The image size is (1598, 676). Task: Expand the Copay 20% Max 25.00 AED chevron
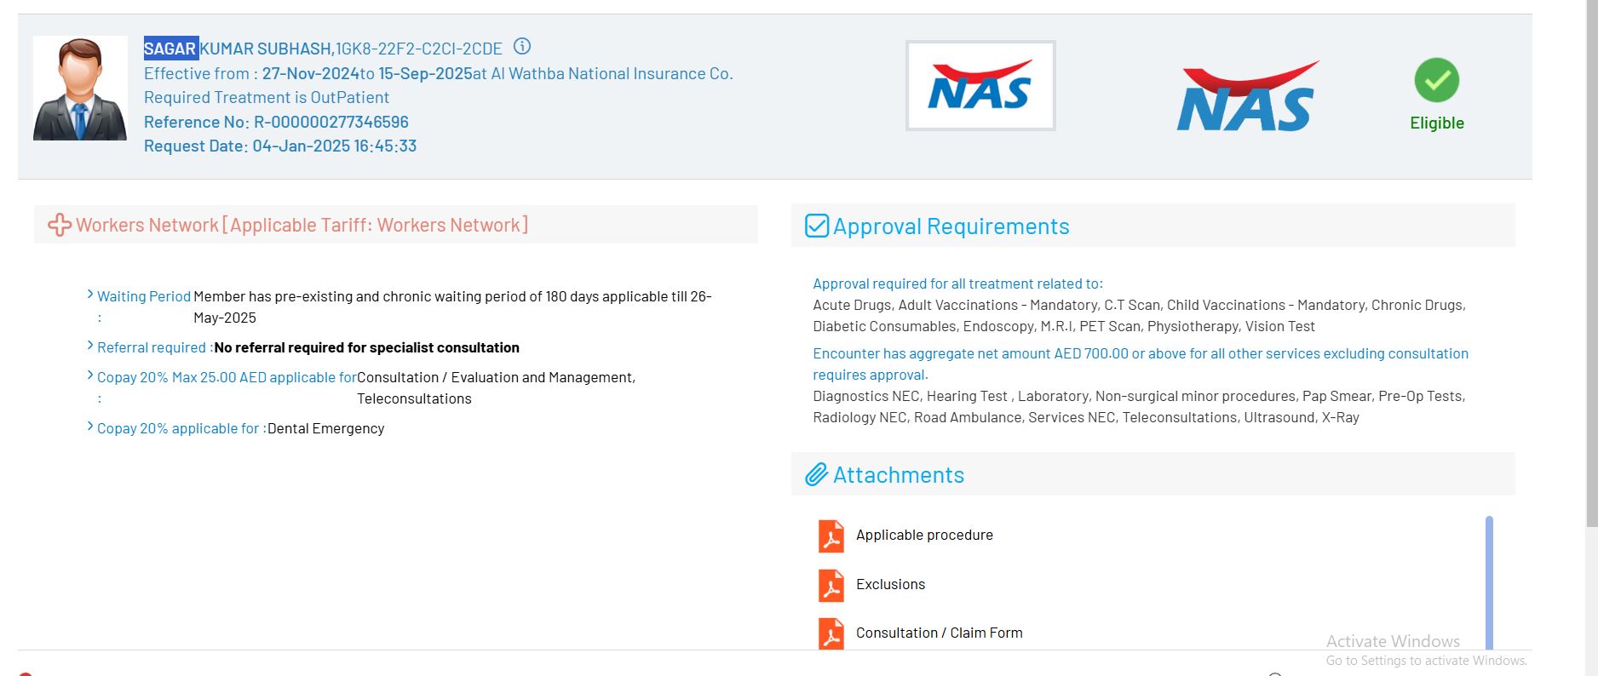90,375
